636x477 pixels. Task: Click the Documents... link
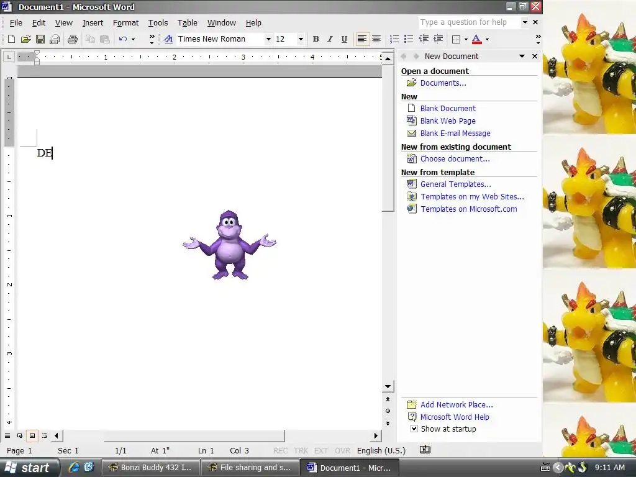[443, 83]
